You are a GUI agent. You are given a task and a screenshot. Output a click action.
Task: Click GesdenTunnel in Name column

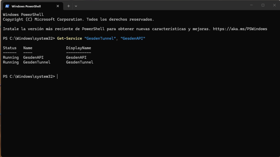pos(37,62)
